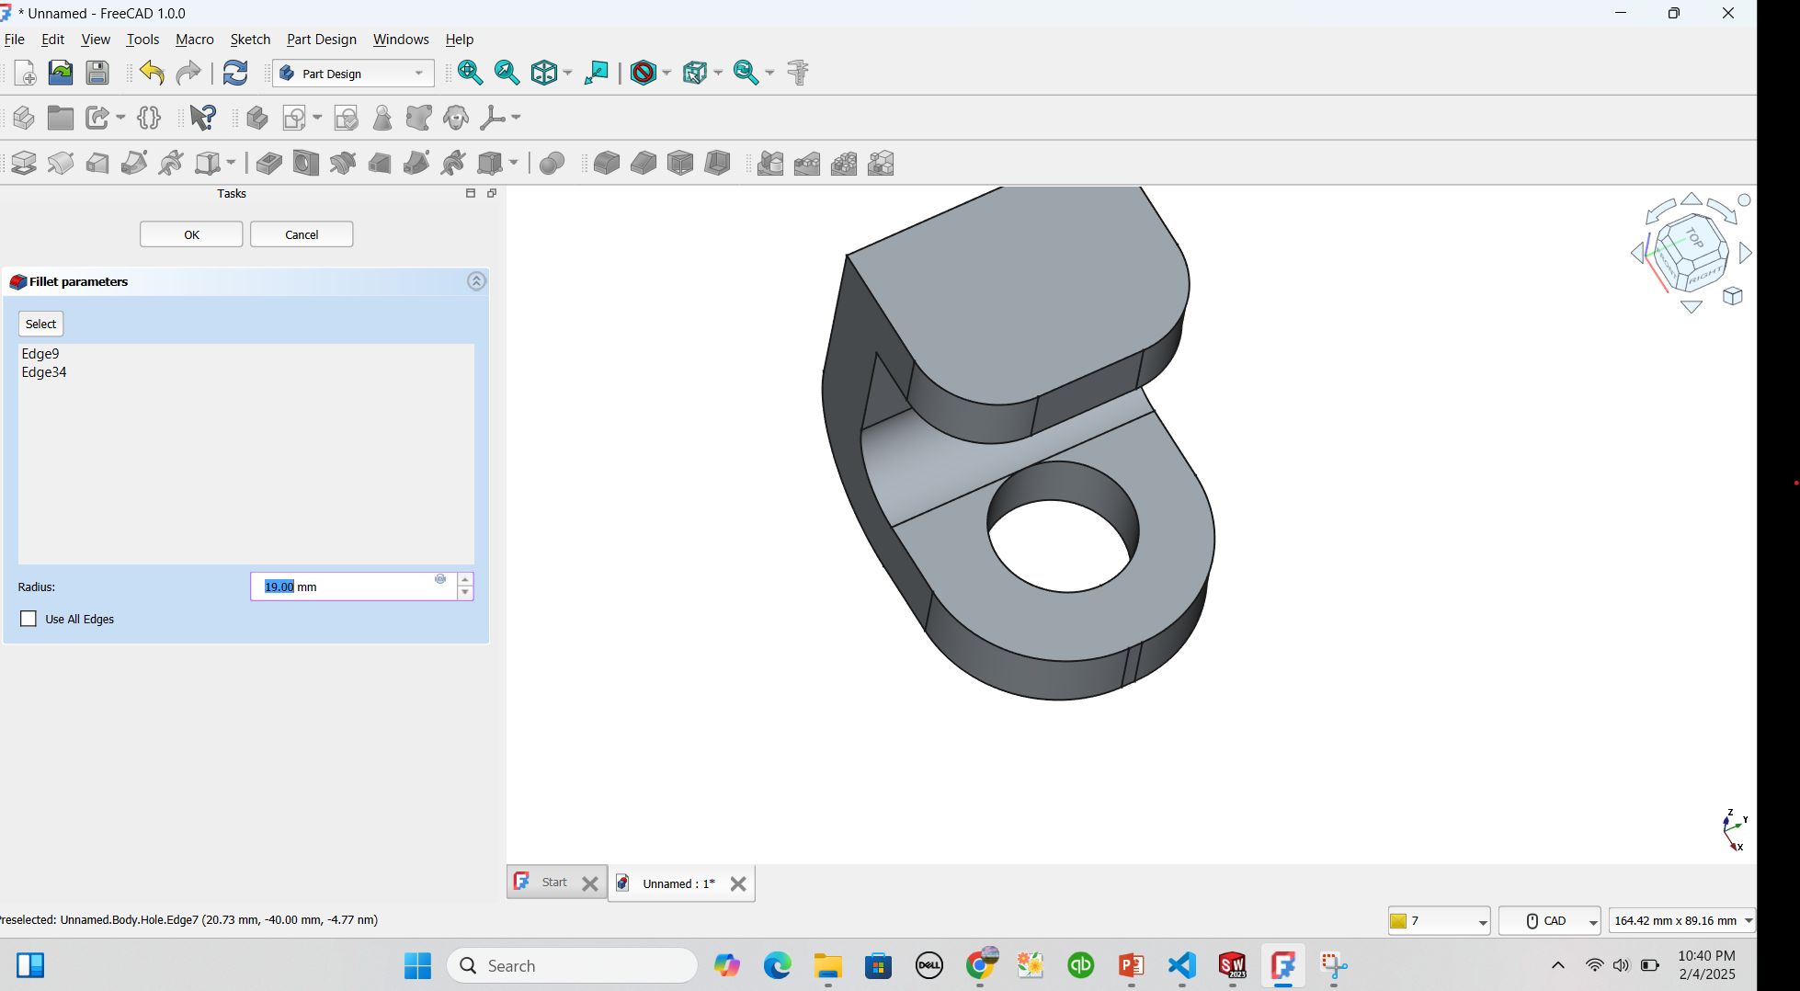Viewport: 1800px width, 991px height.
Task: Open the Edit menu
Action: point(52,40)
